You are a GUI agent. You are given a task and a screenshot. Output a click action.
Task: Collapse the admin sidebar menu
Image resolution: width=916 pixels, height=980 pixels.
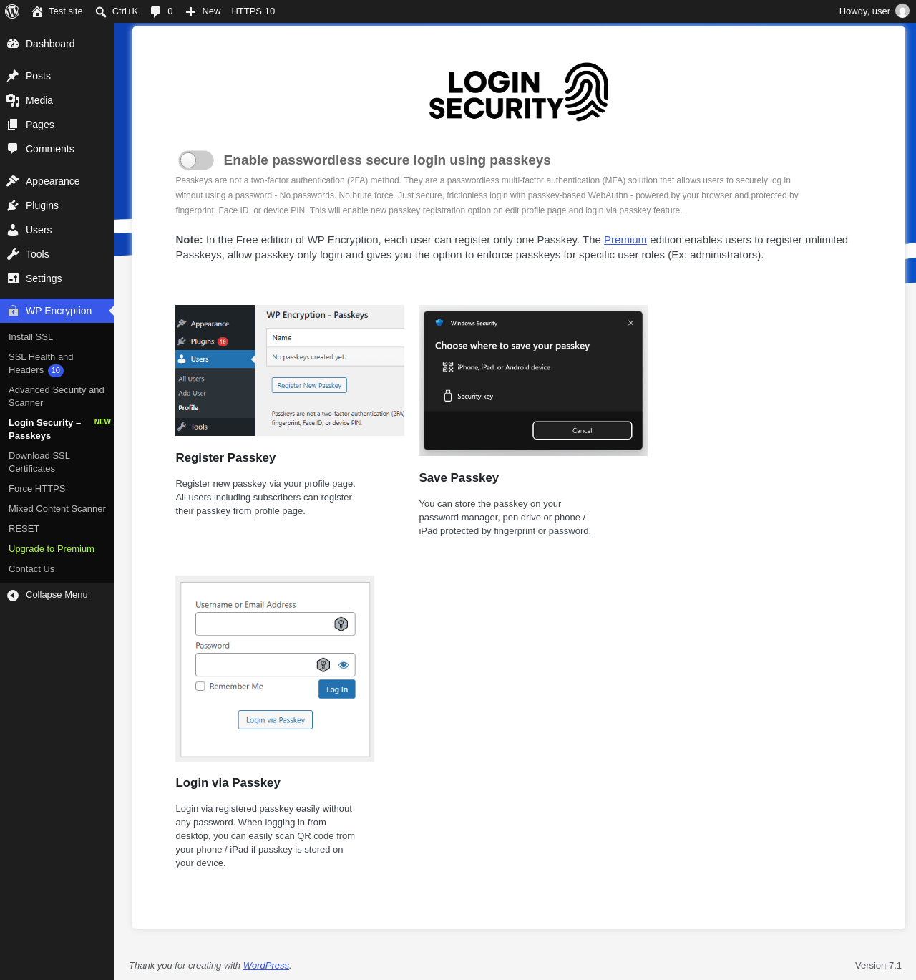(57, 595)
